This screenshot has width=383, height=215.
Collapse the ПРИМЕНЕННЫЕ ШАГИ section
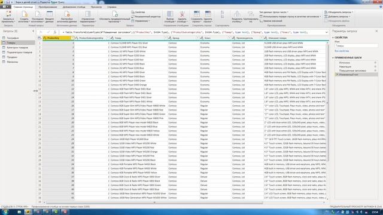coord(333,58)
